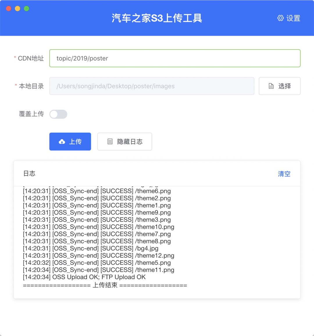Click the 日志 panel header label

click(x=30, y=173)
